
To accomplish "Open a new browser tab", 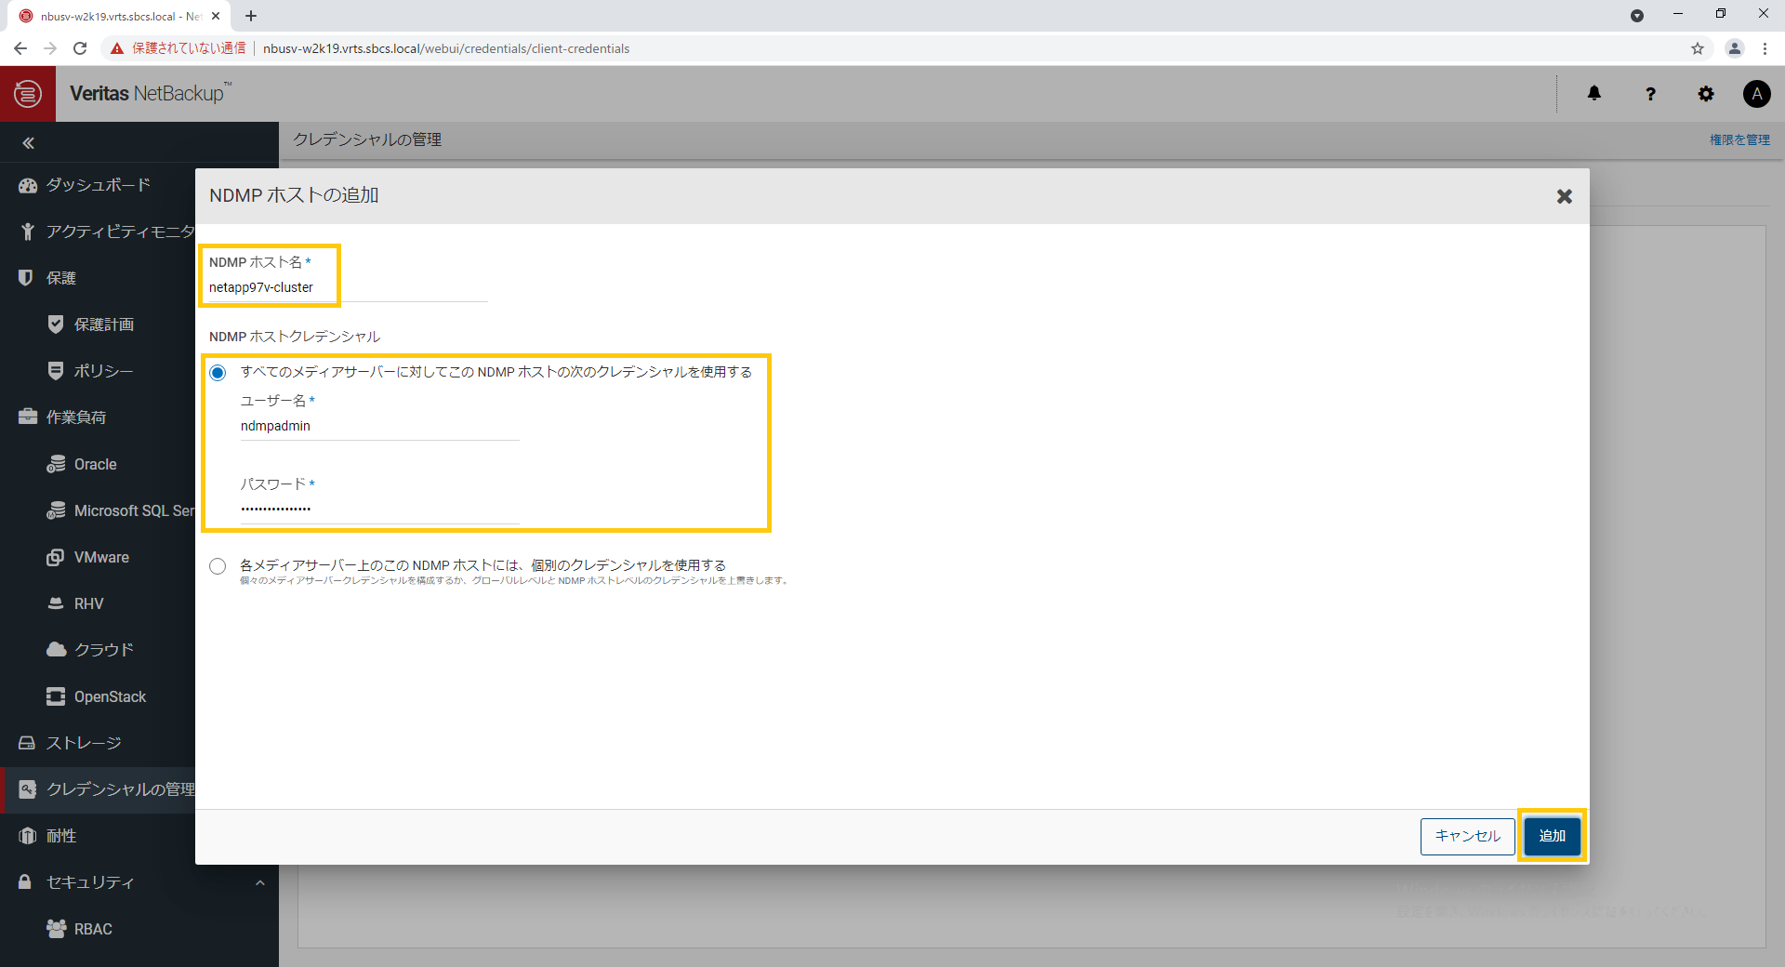I will 251,16.
